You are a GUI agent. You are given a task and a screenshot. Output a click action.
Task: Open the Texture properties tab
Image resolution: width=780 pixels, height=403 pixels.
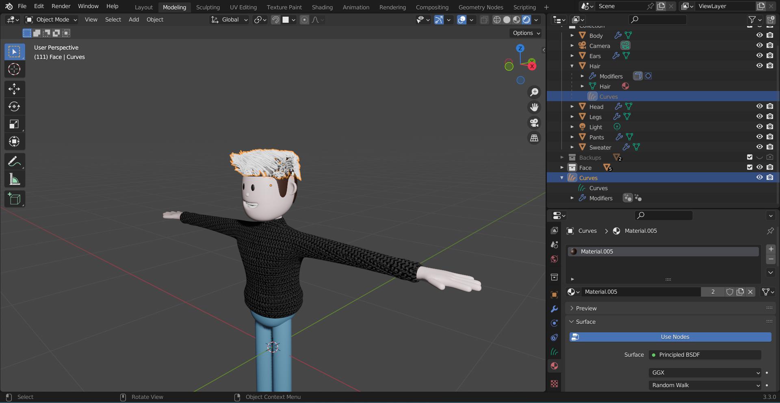click(554, 383)
